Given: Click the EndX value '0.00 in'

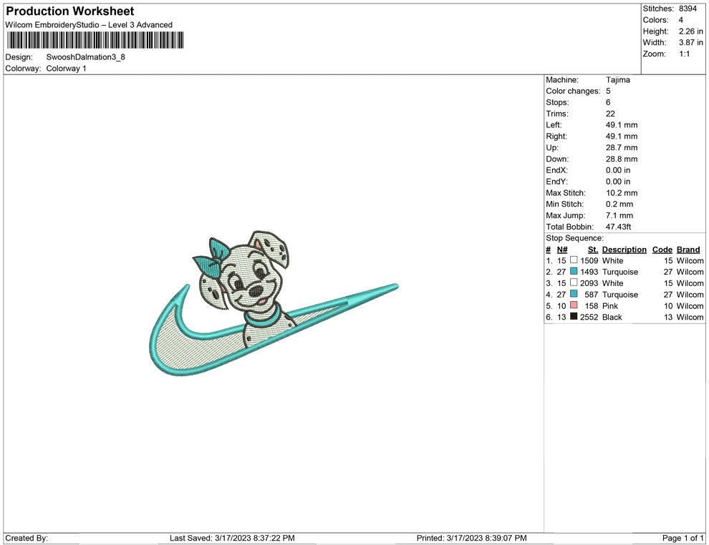Looking at the screenshot, I should pos(618,170).
